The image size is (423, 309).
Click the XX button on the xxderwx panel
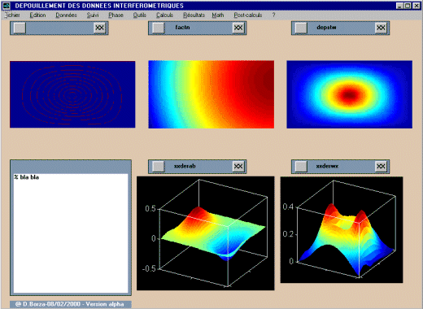pyautogui.click(x=381, y=166)
